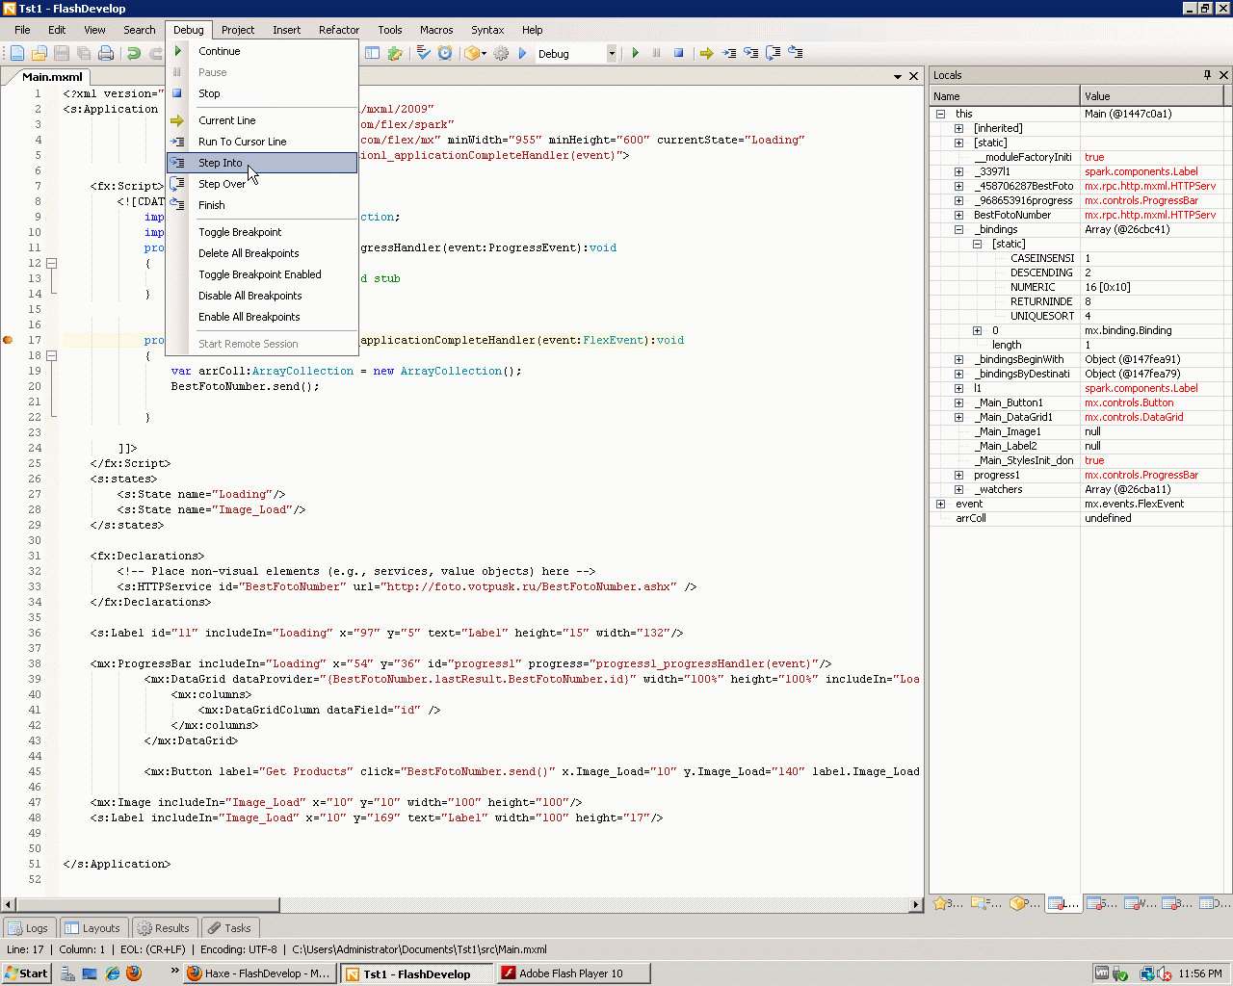Click the Build Project gear icon

click(x=501, y=54)
